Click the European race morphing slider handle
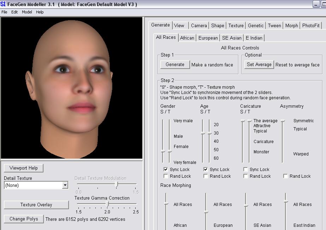 206,212
